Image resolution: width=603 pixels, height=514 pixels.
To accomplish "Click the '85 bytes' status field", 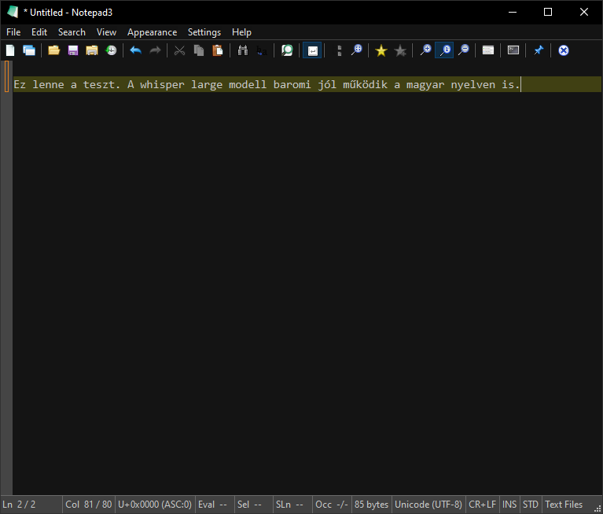I will click(372, 505).
